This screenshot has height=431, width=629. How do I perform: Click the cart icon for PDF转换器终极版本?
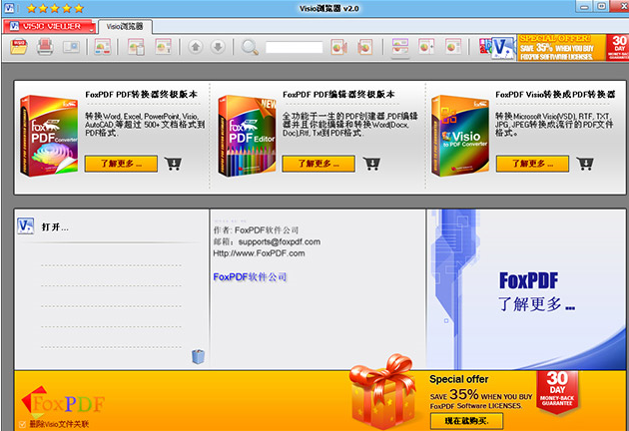tap(174, 164)
